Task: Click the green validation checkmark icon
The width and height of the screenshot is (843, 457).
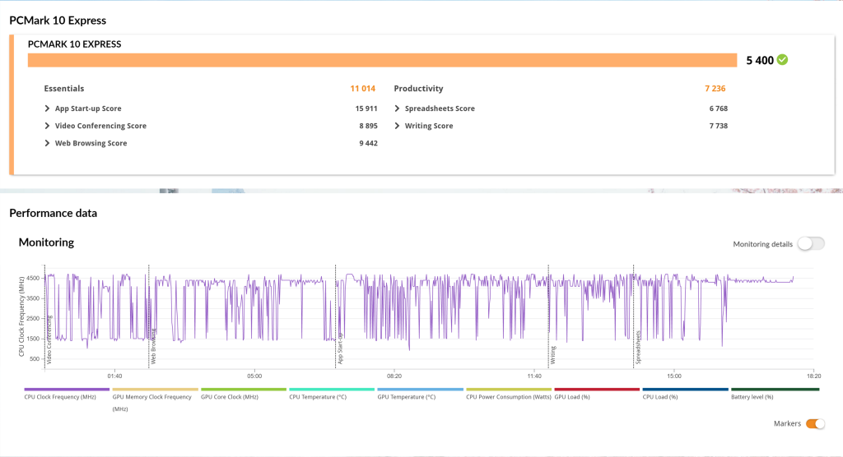Action: (x=782, y=60)
